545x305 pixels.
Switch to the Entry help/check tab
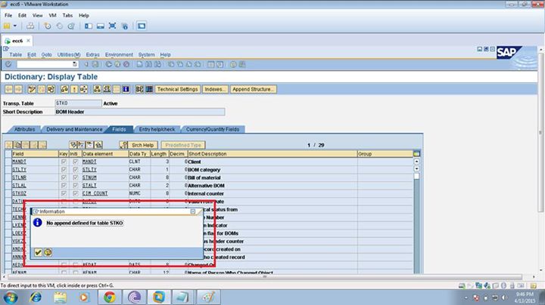[x=157, y=129]
